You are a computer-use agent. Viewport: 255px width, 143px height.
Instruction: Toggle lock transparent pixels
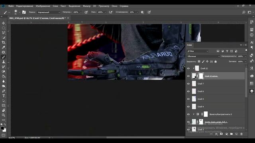[x=199, y=62]
